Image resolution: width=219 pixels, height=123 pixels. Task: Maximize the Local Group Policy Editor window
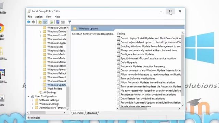(x=170, y=11)
